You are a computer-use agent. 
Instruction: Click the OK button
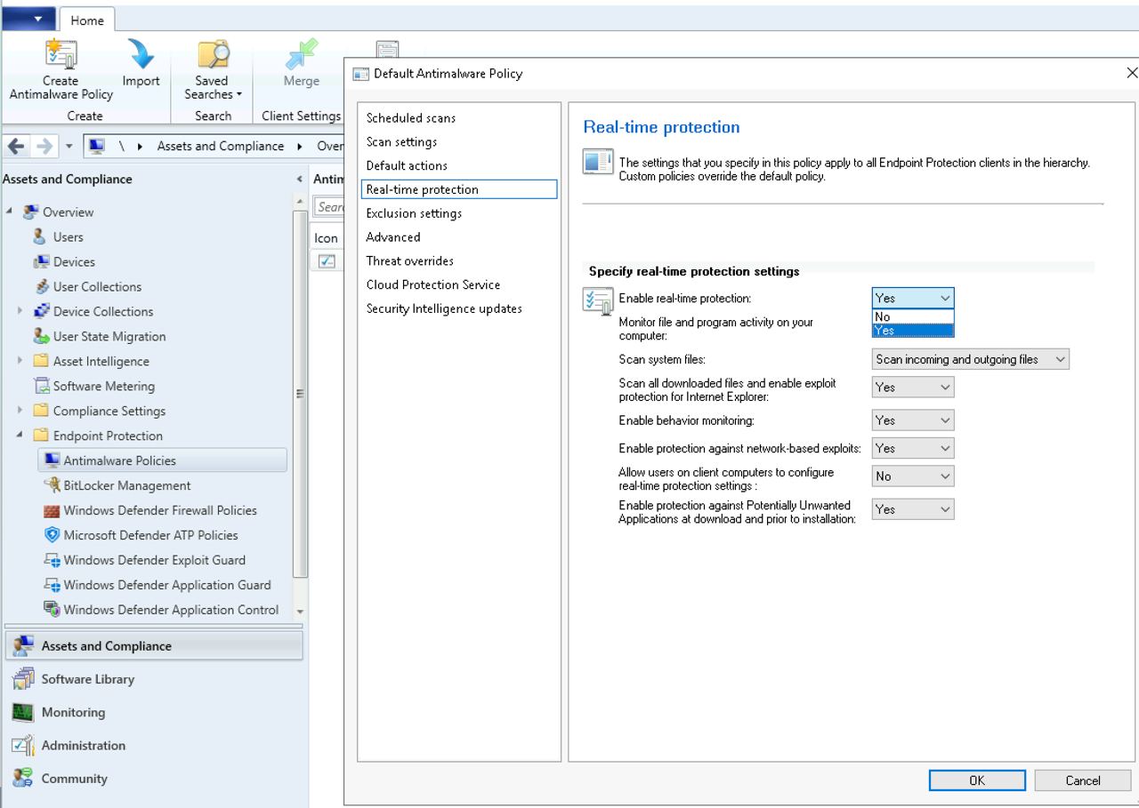(977, 780)
